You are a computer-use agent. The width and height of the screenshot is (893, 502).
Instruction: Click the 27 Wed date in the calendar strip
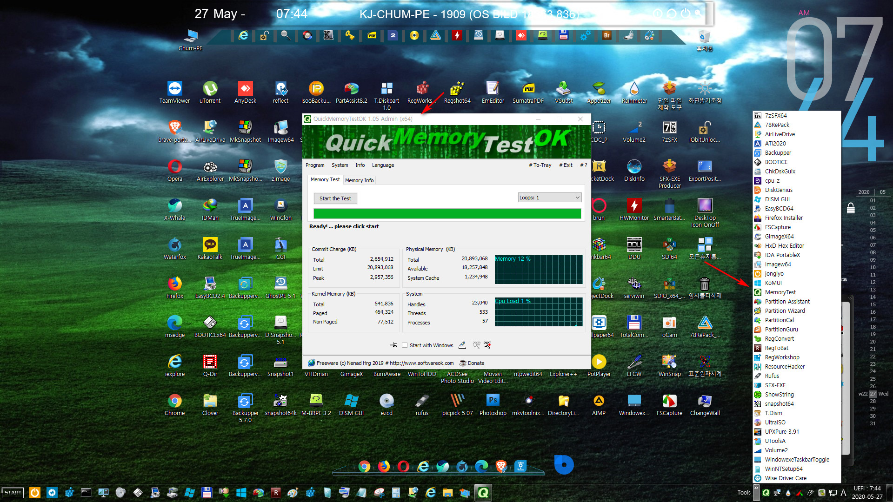(873, 394)
